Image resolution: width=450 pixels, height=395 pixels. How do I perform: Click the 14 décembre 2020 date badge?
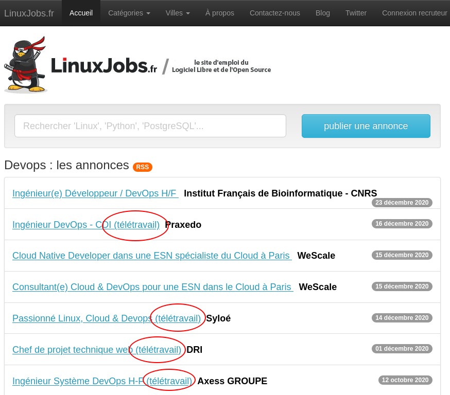point(402,318)
